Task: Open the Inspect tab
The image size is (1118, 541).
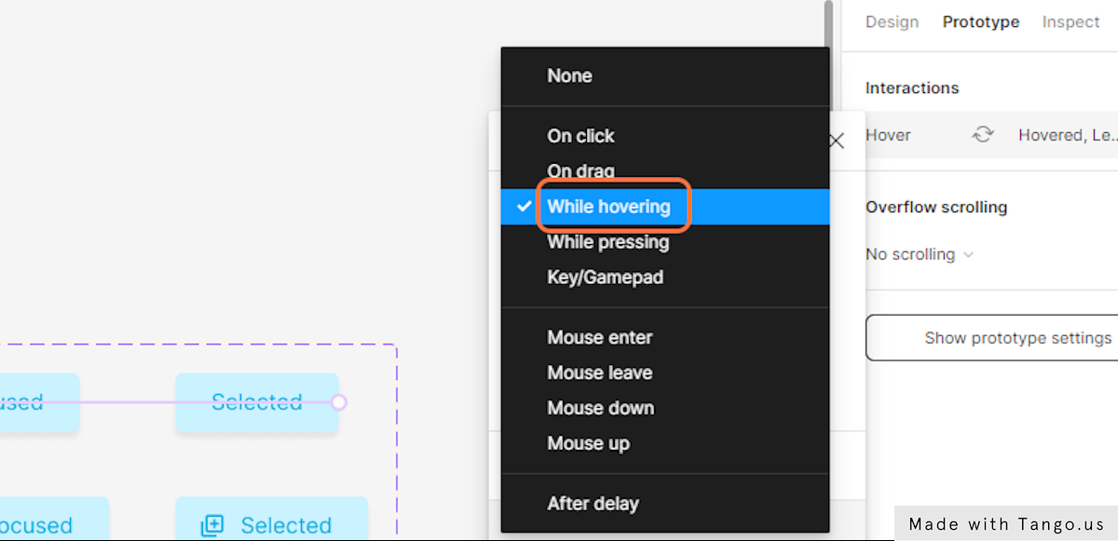Action: [1070, 21]
